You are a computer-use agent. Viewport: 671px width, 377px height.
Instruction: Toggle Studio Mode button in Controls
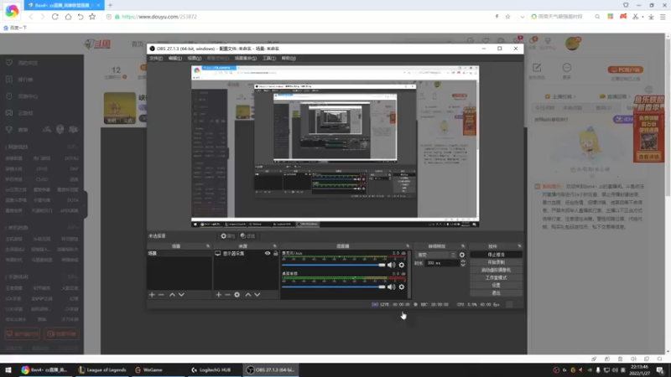pyautogui.click(x=496, y=278)
